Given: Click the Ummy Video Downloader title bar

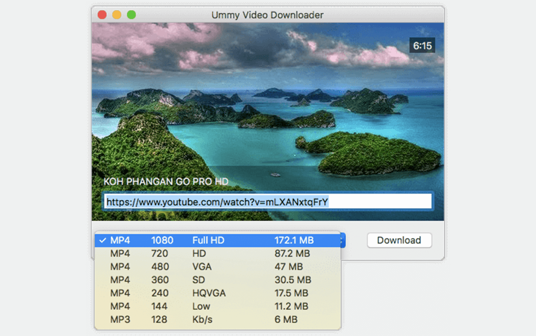Looking at the screenshot, I should [267, 15].
